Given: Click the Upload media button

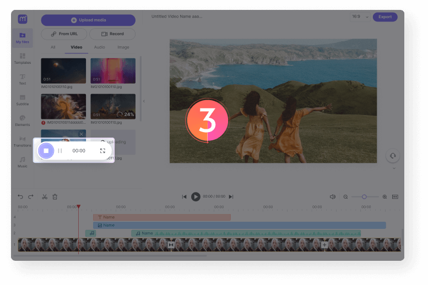Looking at the screenshot, I should pos(88,20).
